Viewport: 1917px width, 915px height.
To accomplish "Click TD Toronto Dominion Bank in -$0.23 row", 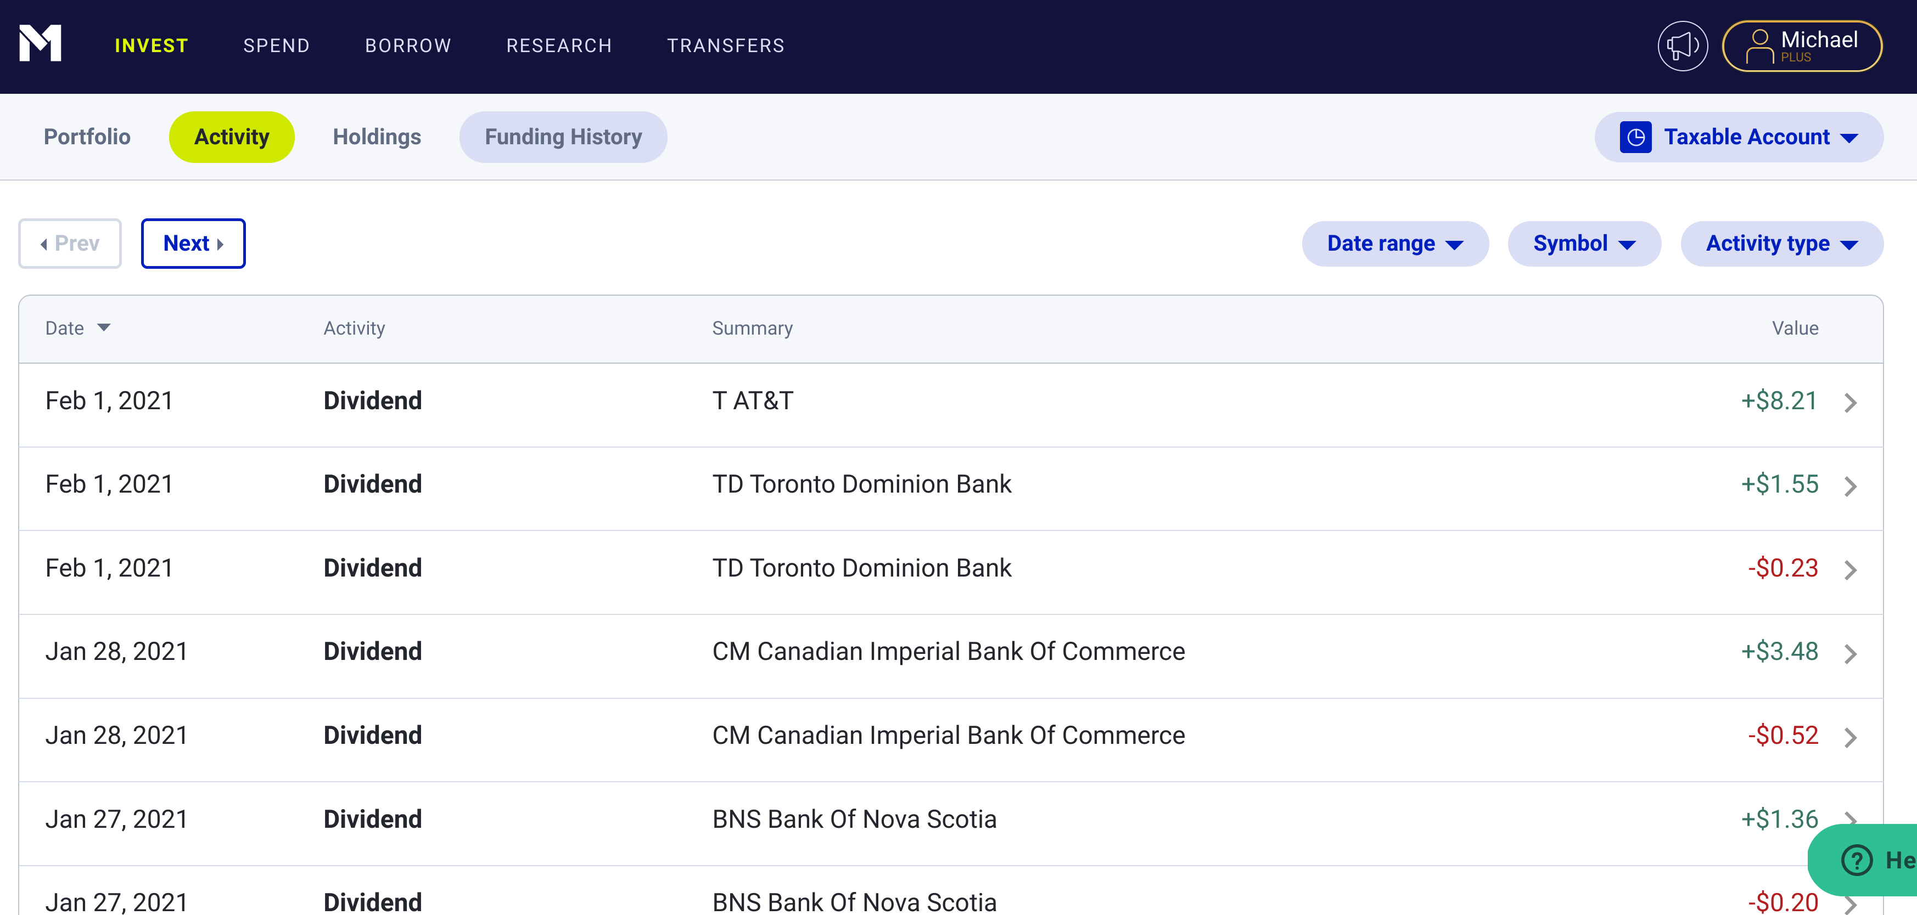I will [x=862, y=568].
